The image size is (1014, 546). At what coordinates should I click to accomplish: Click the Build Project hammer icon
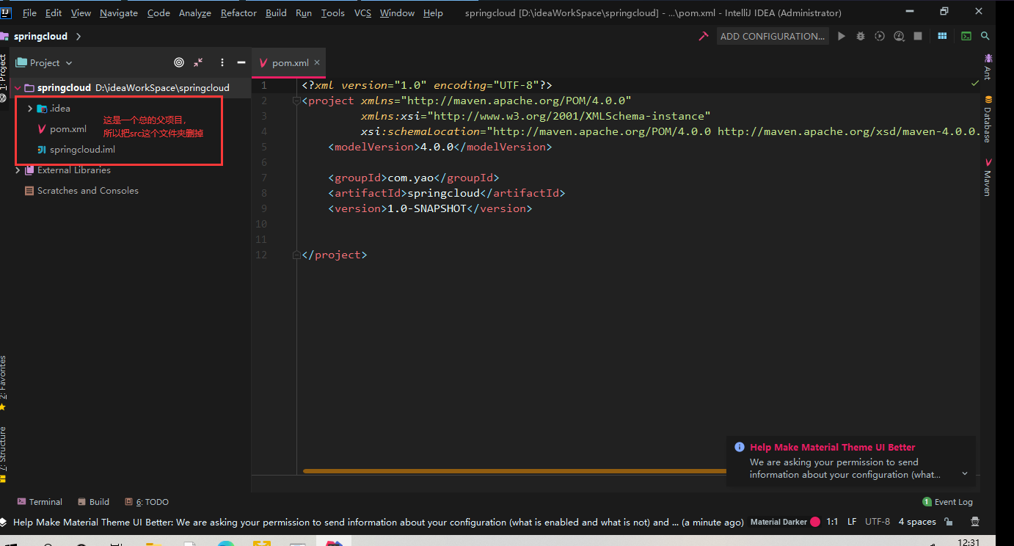pyautogui.click(x=704, y=36)
